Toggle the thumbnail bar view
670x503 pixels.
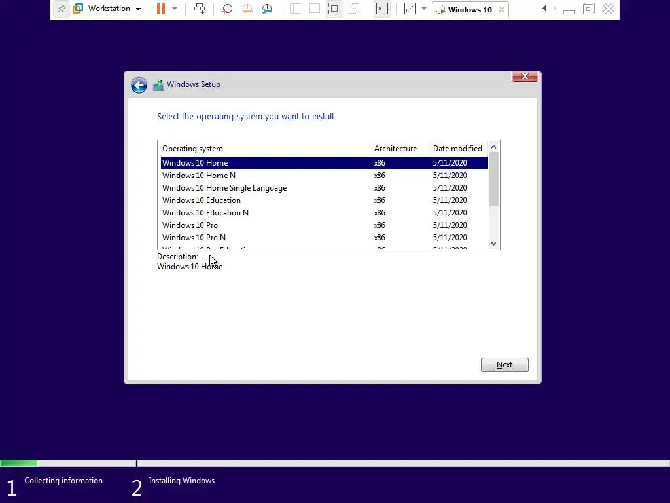(x=315, y=9)
